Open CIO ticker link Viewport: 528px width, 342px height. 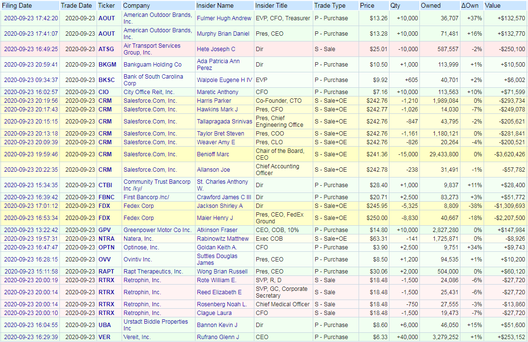point(103,92)
